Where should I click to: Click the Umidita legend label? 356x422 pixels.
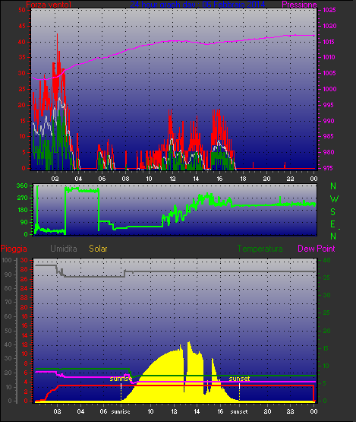point(64,249)
